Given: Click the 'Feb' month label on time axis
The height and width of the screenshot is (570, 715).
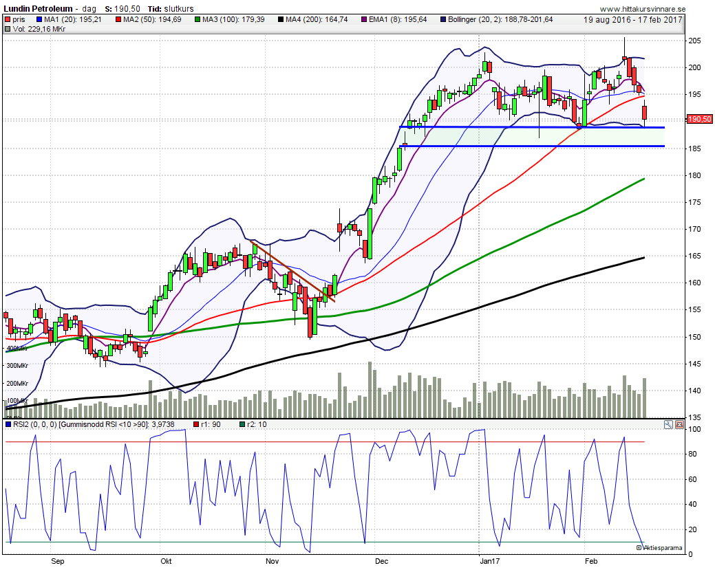Looking at the screenshot, I should coord(591,561).
